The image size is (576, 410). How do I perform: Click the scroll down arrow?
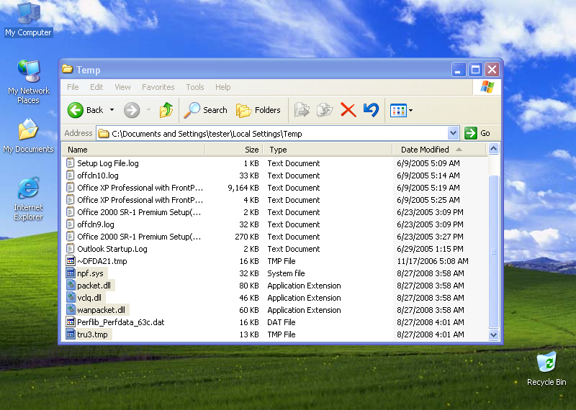click(493, 334)
